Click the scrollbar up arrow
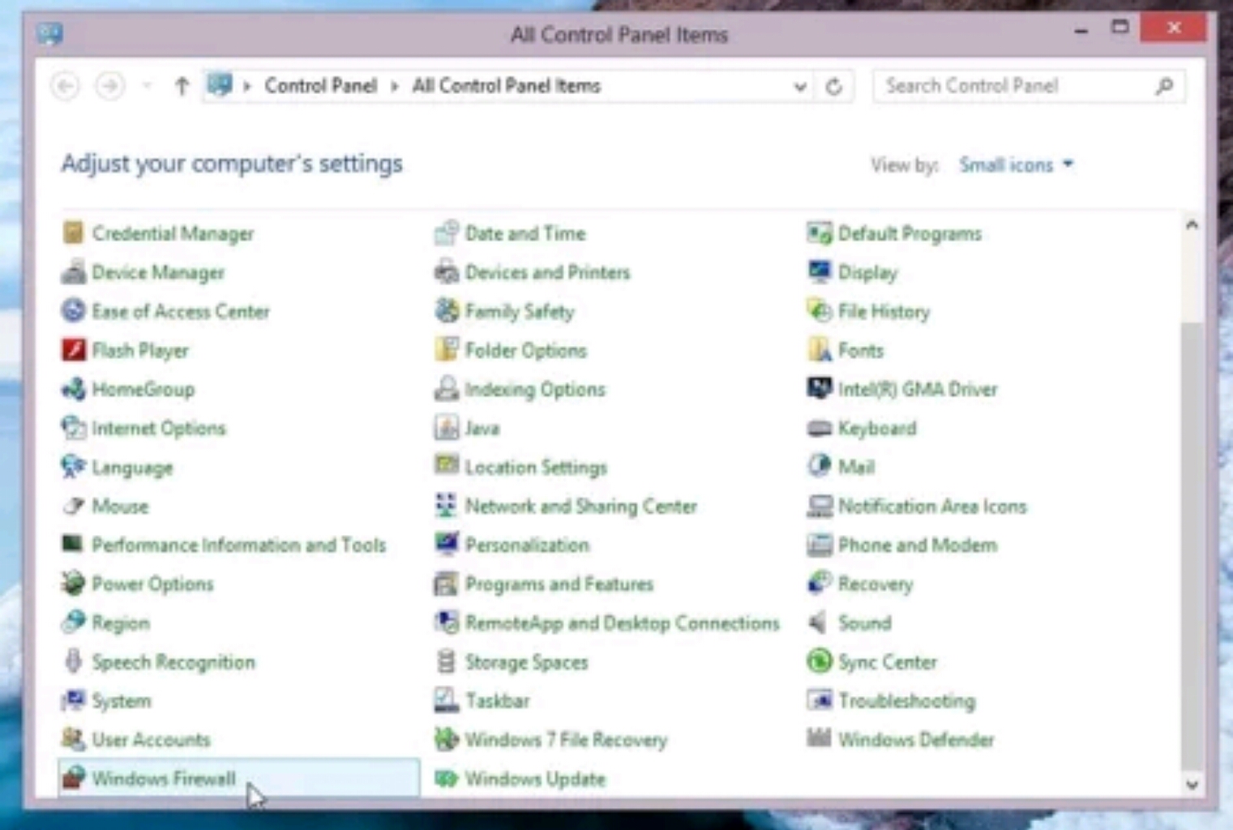The height and width of the screenshot is (830, 1233). [1192, 225]
